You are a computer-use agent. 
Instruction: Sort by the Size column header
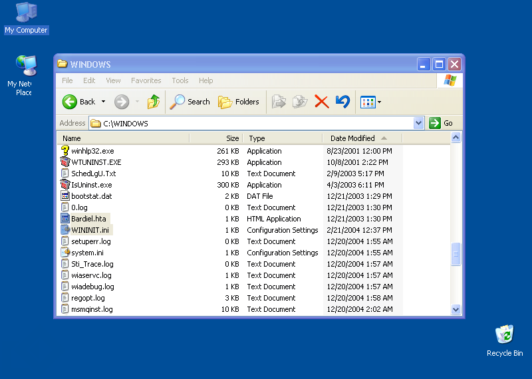click(x=216, y=138)
